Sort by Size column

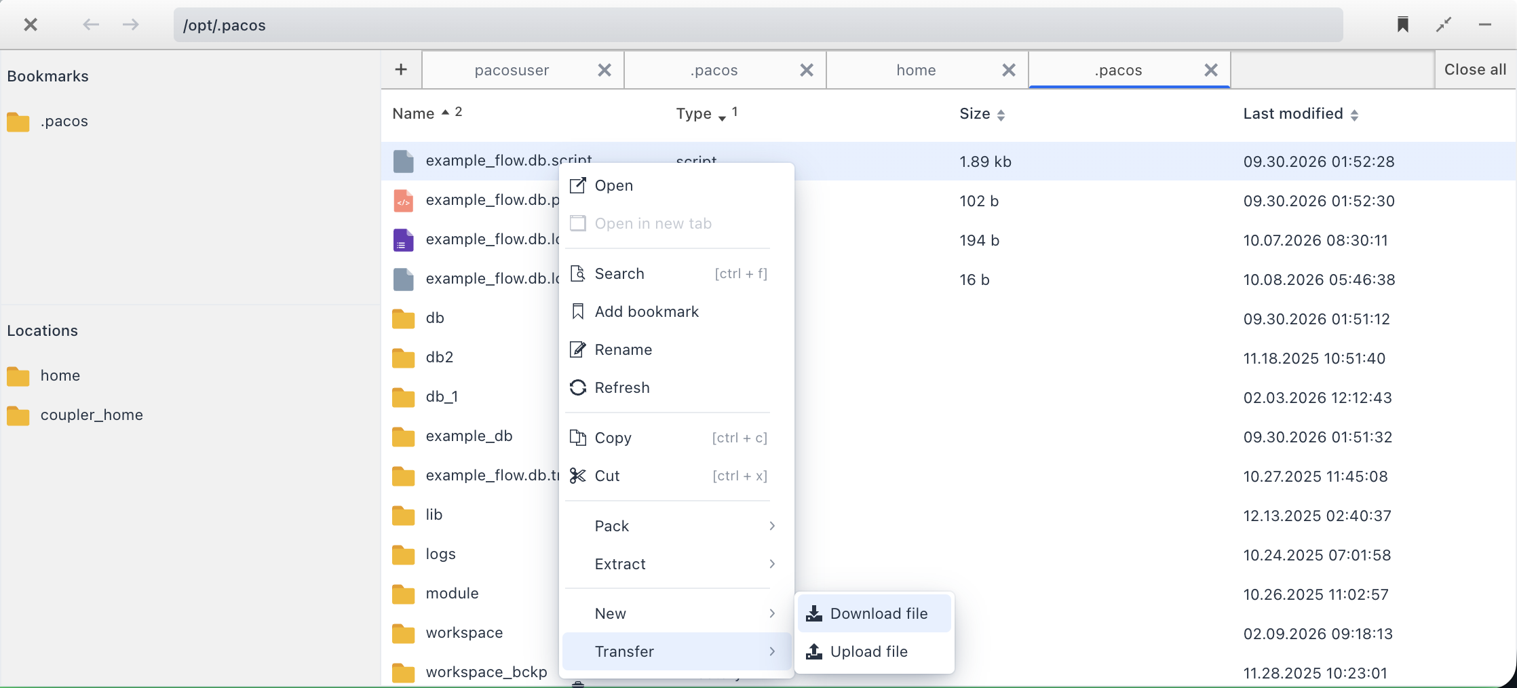[982, 114]
